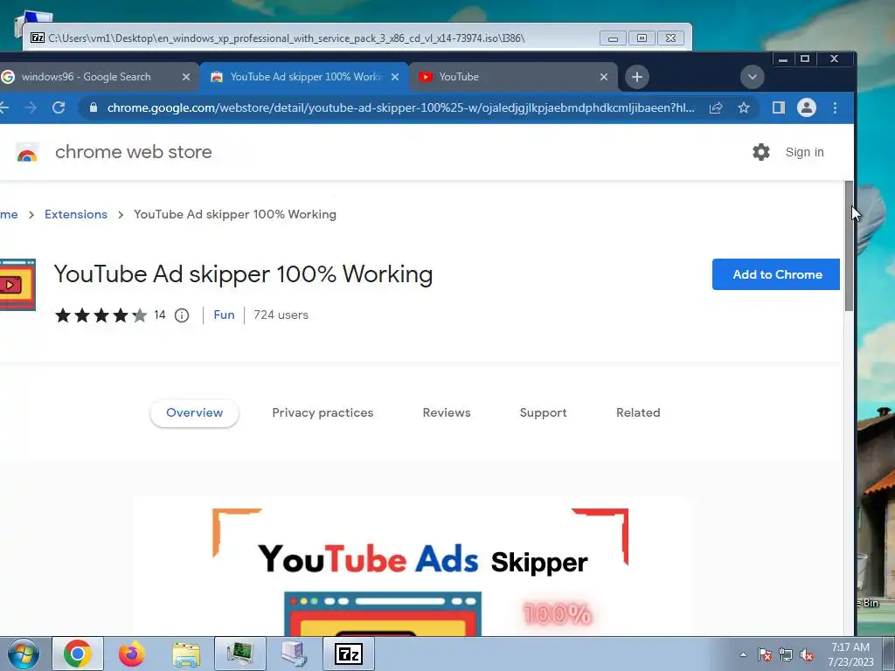Screen dimensions: 895x671
Task: Open the Support tab
Action: click(x=544, y=412)
